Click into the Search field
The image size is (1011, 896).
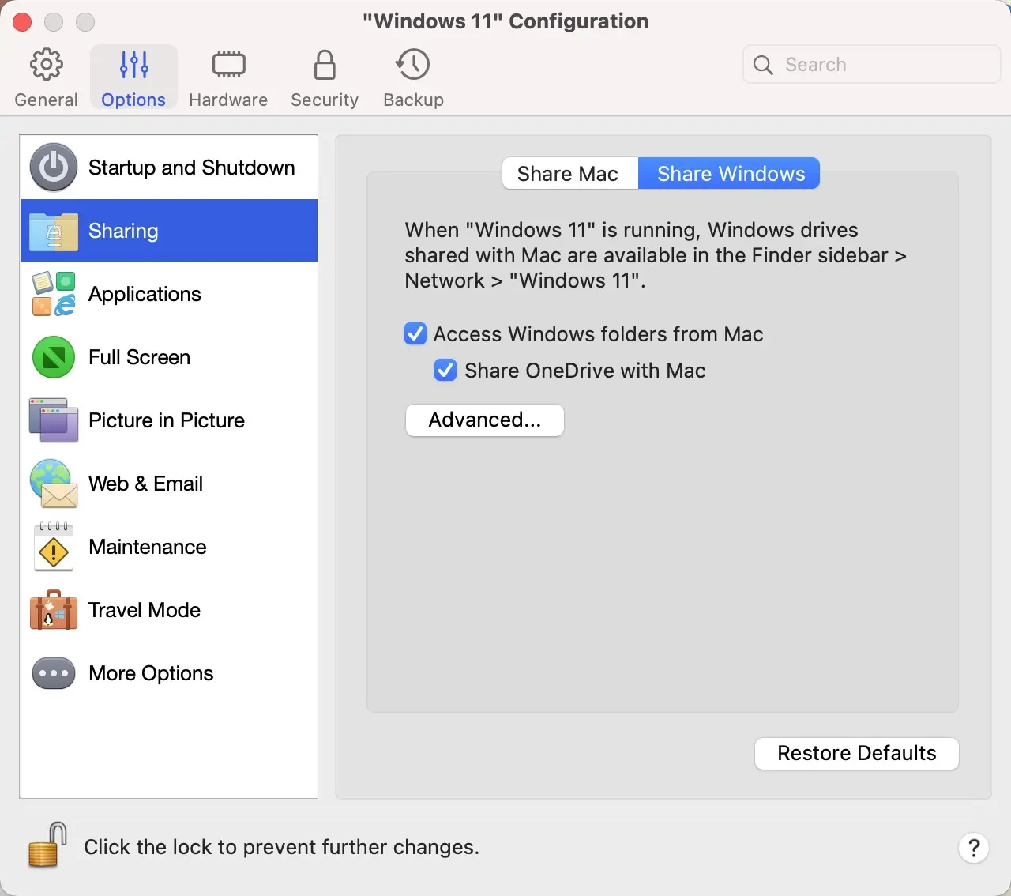pos(872,65)
